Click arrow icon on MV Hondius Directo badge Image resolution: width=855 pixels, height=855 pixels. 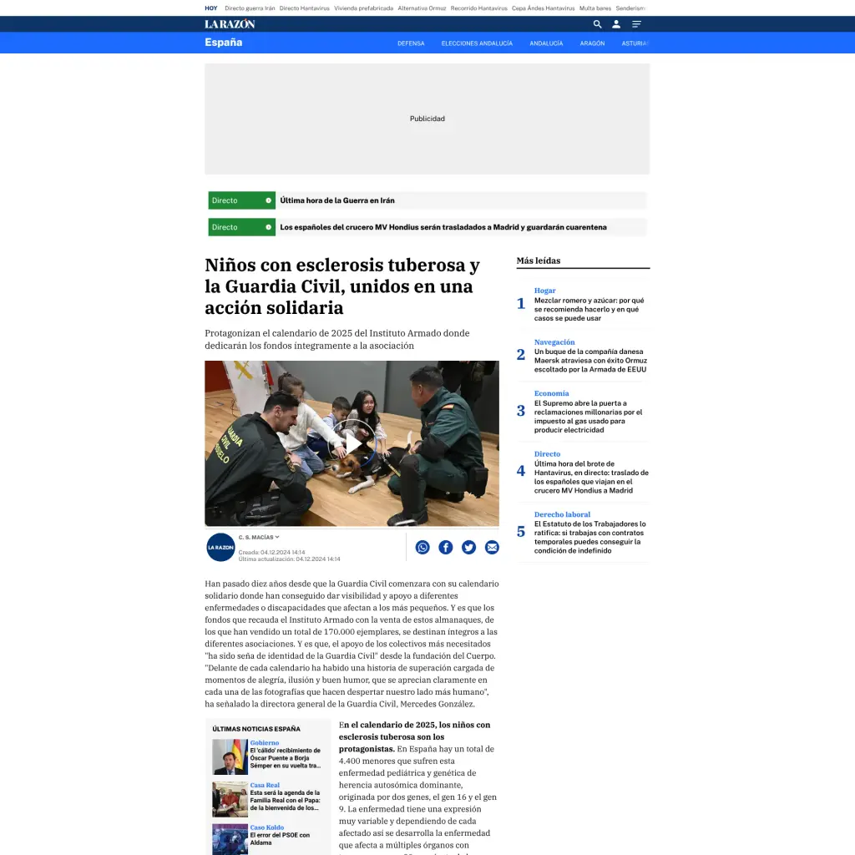coord(268,227)
